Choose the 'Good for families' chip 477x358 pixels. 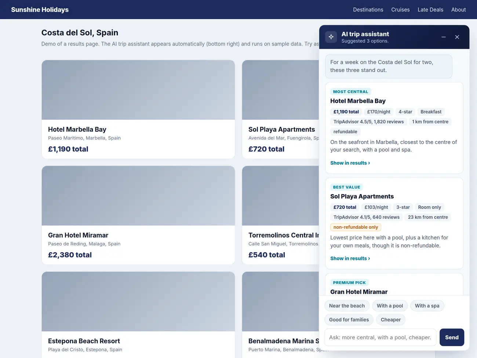[x=349, y=320]
